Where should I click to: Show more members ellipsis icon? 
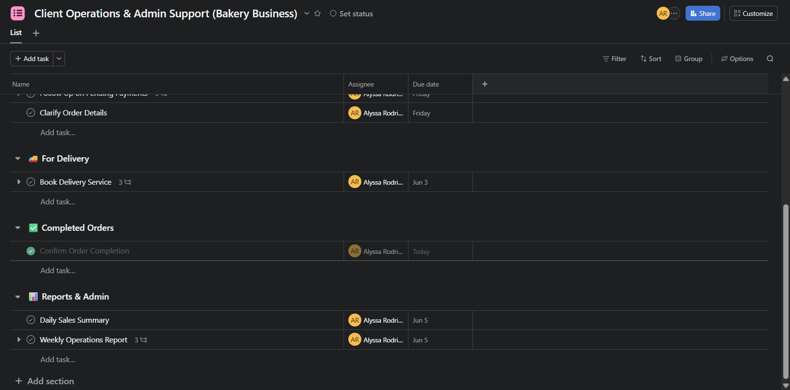675,13
